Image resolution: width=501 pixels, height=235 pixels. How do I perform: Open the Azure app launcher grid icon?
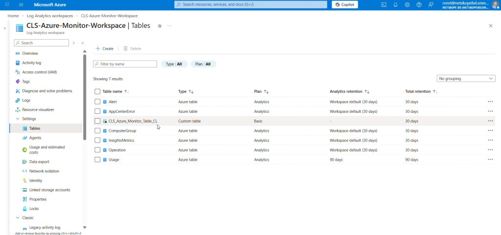pyautogui.click(x=7, y=5)
